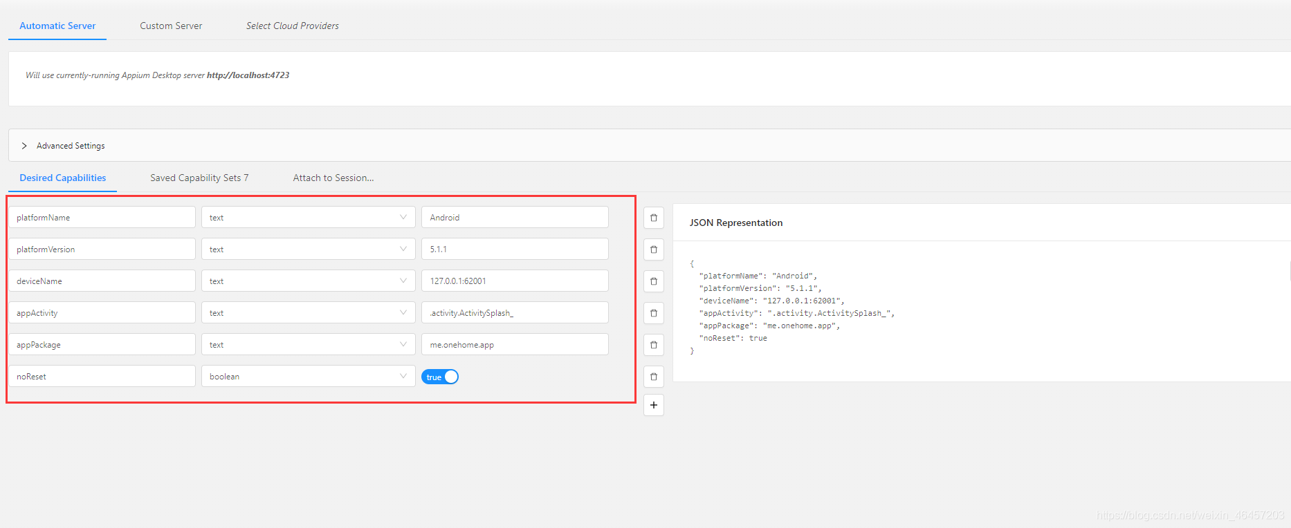This screenshot has height=528, width=1291.
Task: Toggle the noReset true switch
Action: pos(440,377)
